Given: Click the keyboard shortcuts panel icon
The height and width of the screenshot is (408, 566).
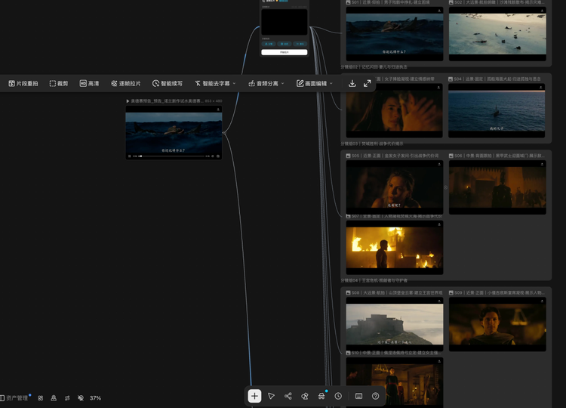Looking at the screenshot, I should [x=358, y=396].
